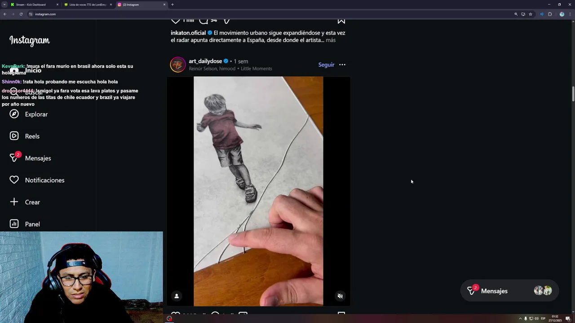This screenshot has height=323, width=575.
Task: Click the Panel chart icon
Action: (x=14, y=224)
